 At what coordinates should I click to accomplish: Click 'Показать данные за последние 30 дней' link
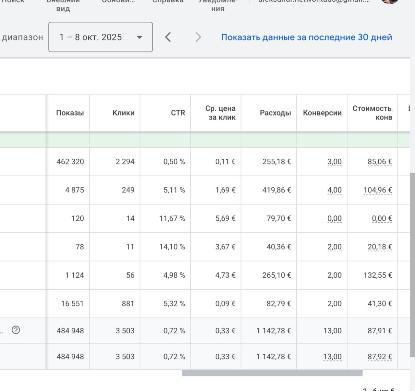(306, 37)
